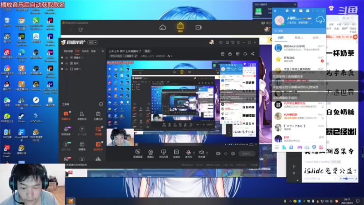
Task: Click the start streaming button in 直播伴侣
Action: (x=247, y=154)
